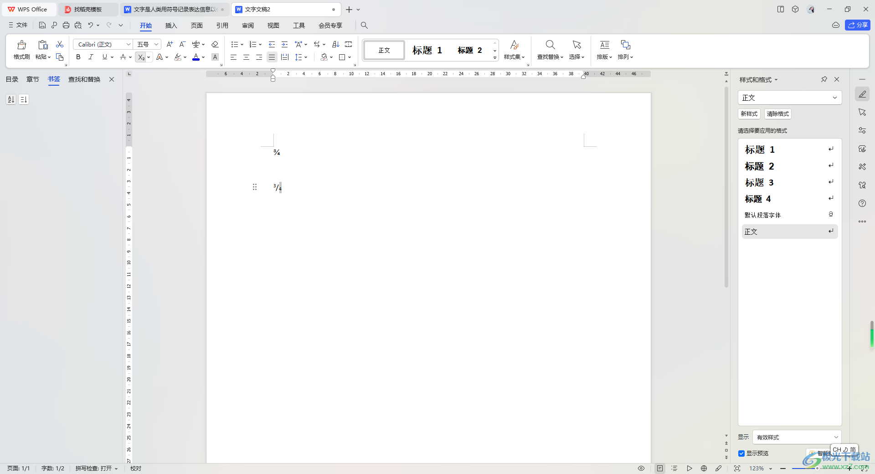Open the 显示 有效样式 dropdown

point(797,437)
